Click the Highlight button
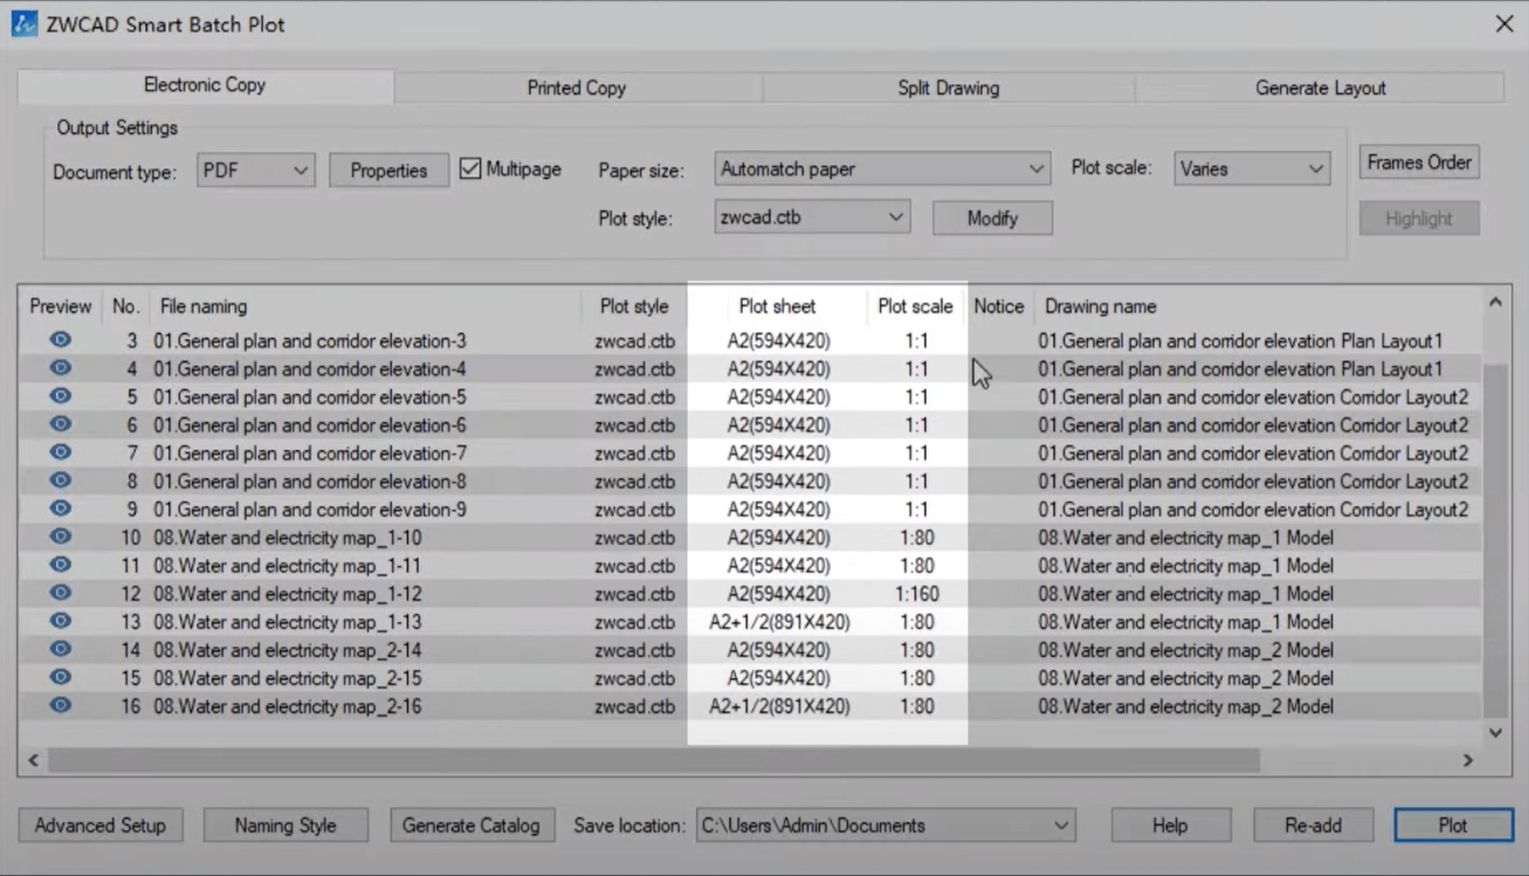 [x=1419, y=218]
